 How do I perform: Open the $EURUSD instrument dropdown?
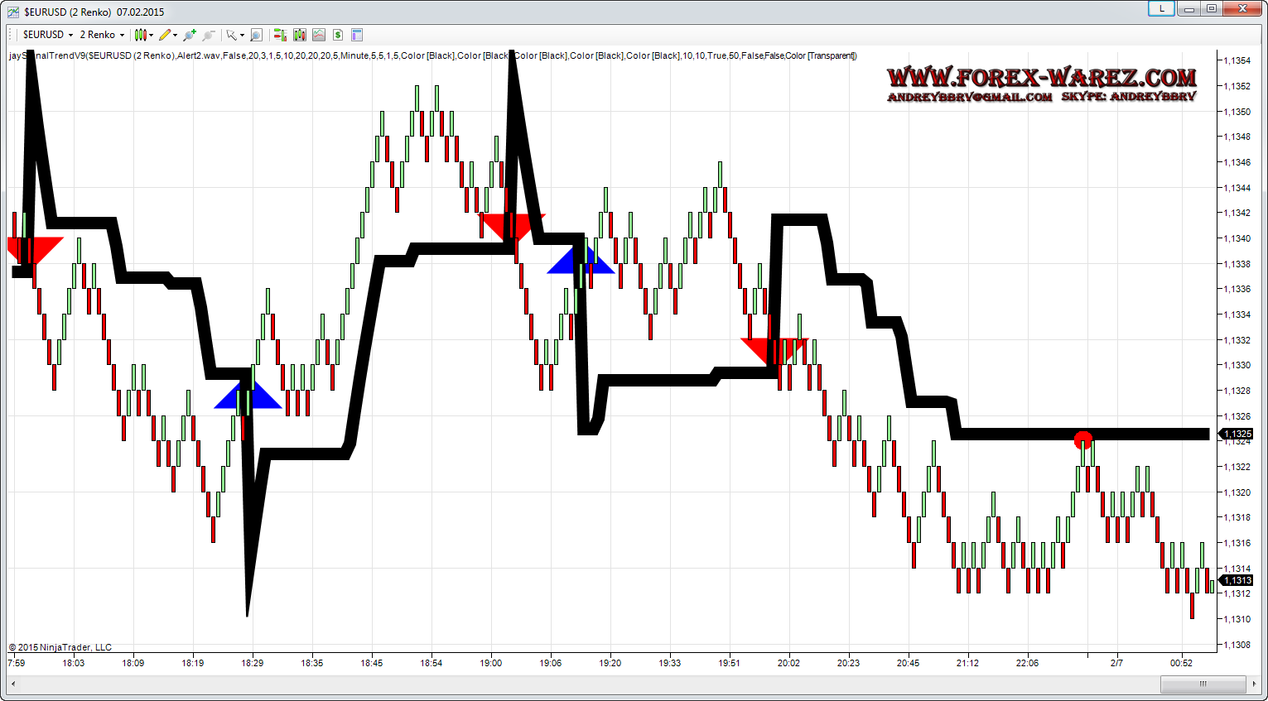pyautogui.click(x=48, y=35)
